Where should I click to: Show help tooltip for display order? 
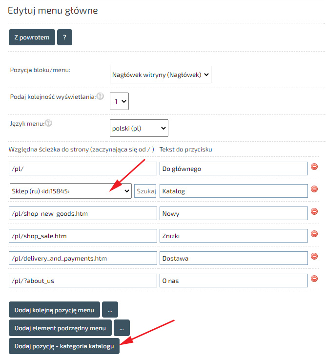(x=100, y=96)
